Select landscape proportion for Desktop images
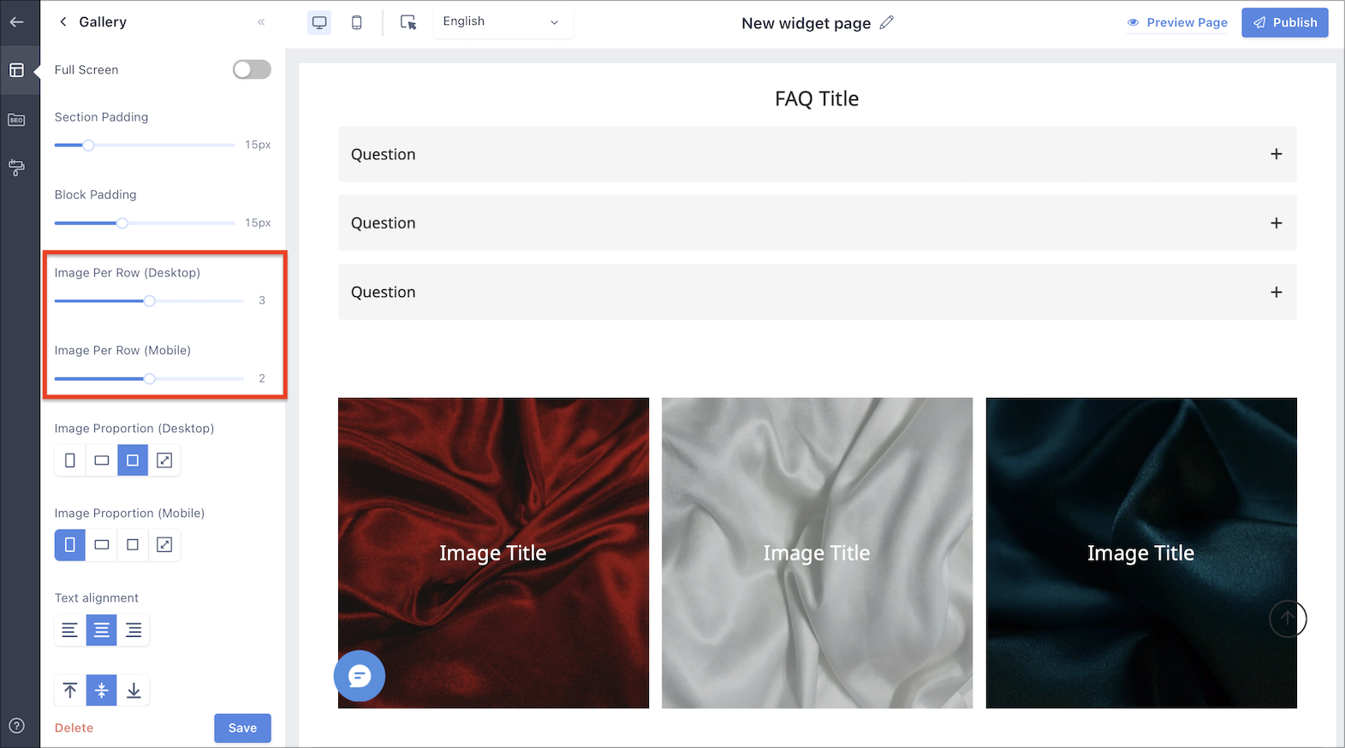Viewport: 1345px width, 748px height. coord(102,460)
